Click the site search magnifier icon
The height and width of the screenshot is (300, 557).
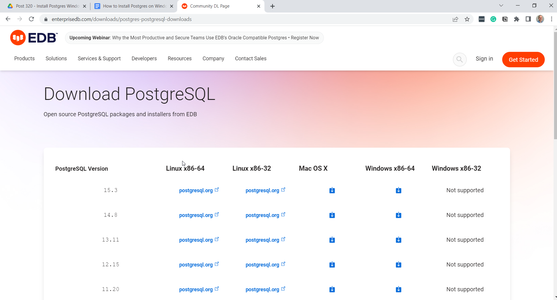[x=459, y=60]
